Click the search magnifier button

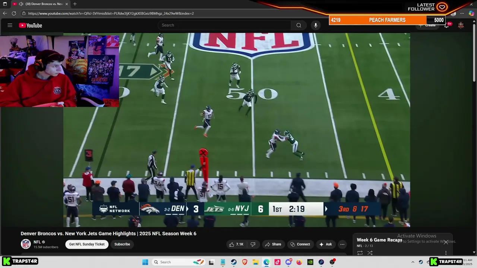click(298, 25)
